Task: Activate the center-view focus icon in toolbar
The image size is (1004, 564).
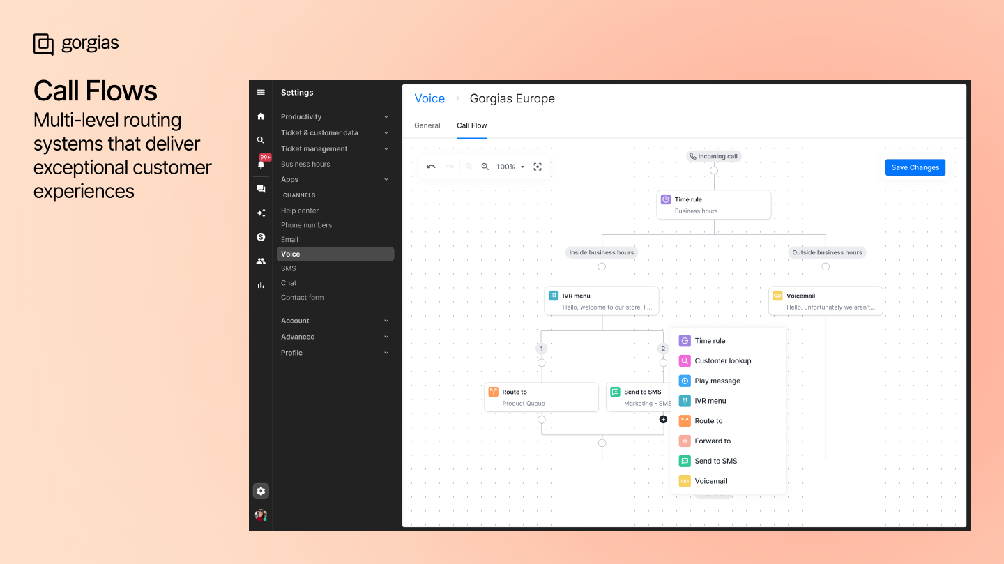Action: click(537, 167)
